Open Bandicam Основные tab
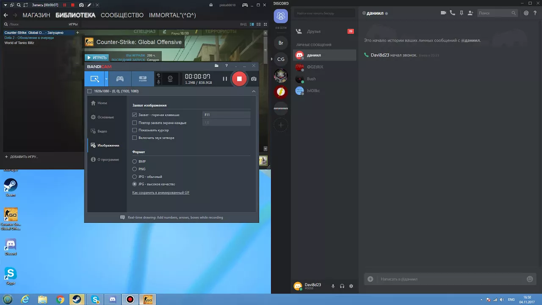The image size is (542, 305). click(x=102, y=117)
